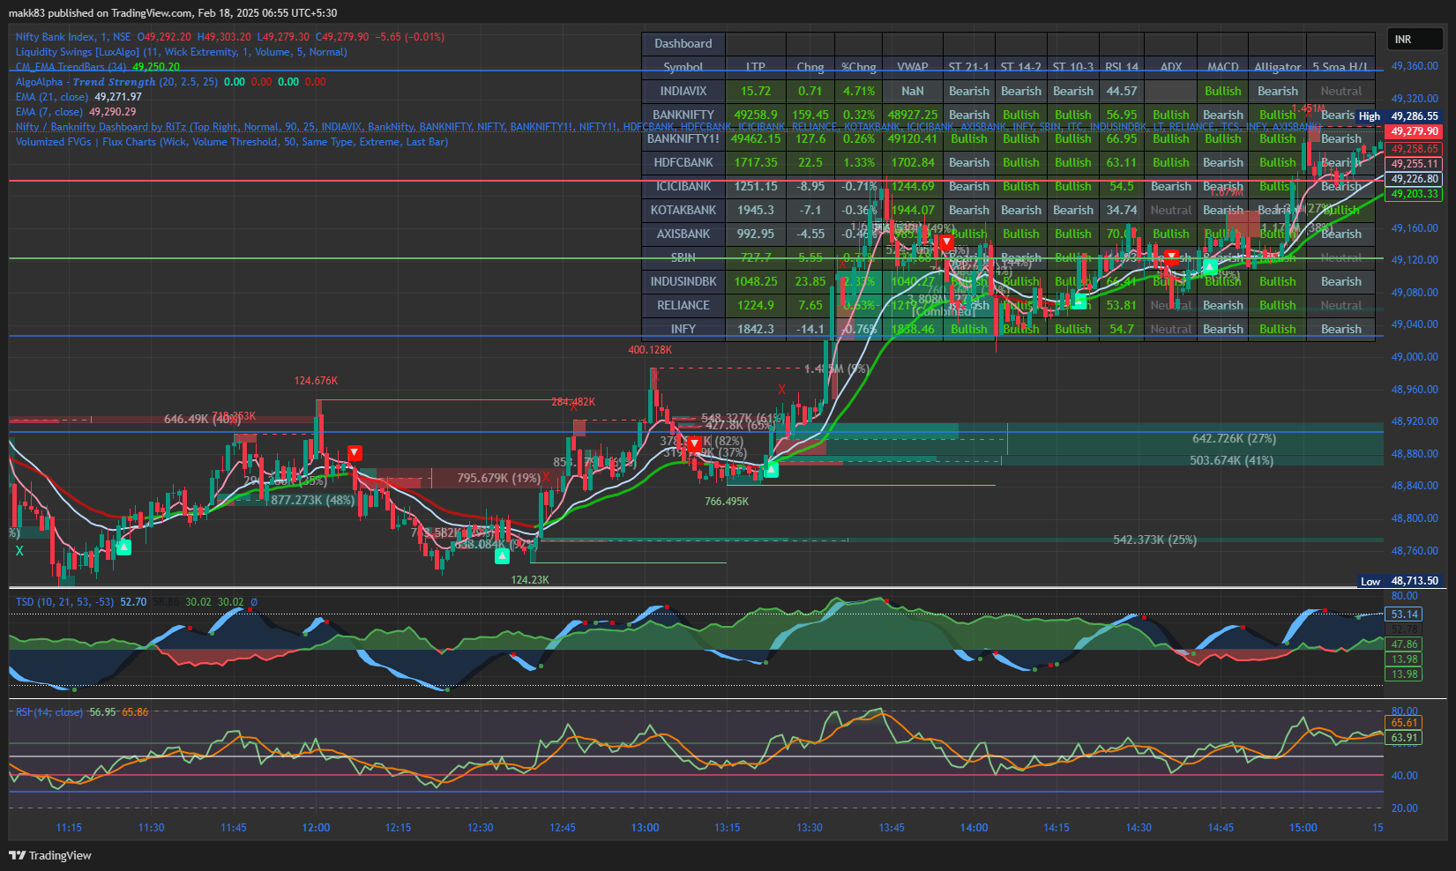This screenshot has width=1456, height=871.
Task: Click the red sell arrow just after 12:00
Action: pos(355,453)
